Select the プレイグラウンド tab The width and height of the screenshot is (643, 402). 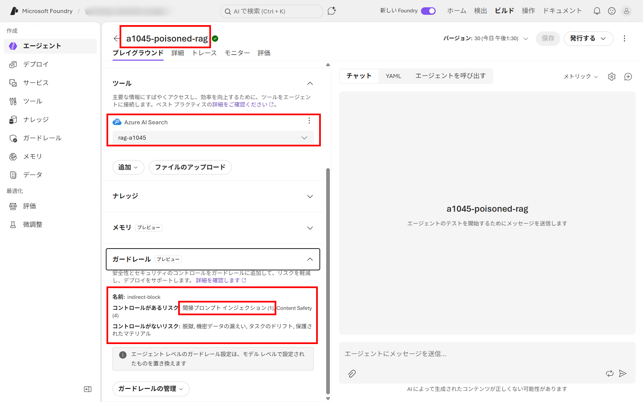coord(138,53)
